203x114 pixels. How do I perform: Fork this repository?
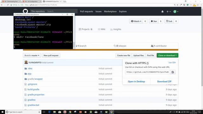coord(169,21)
